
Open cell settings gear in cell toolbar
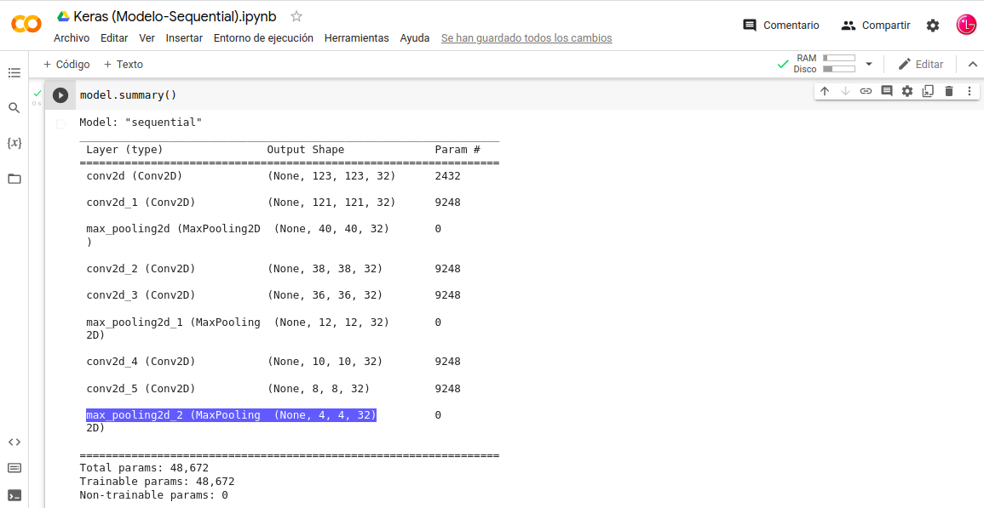tap(907, 91)
